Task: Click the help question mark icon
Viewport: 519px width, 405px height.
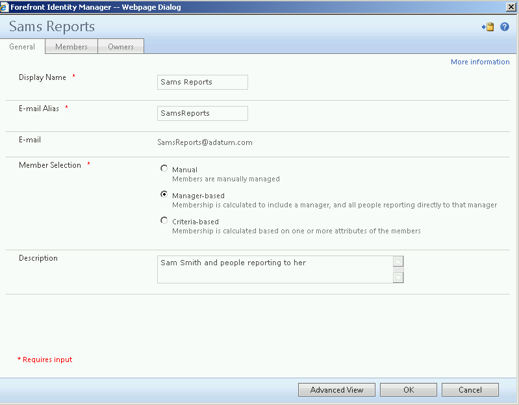Action: point(505,27)
